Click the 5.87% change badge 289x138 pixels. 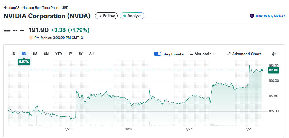(24, 62)
